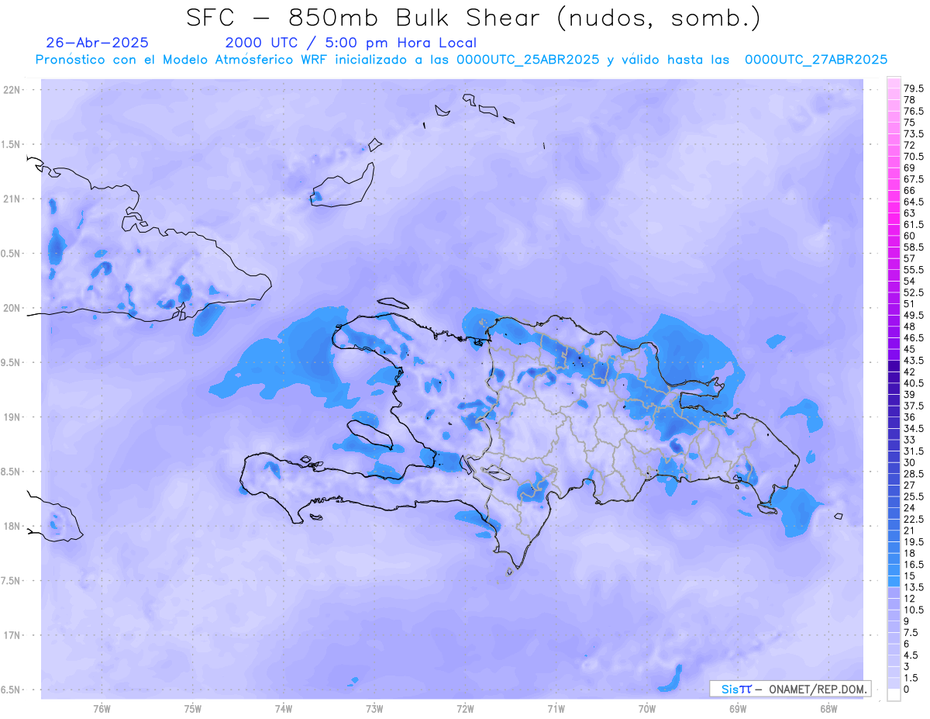Click the 76W longitude axis label
The image size is (930, 719).
102,708
